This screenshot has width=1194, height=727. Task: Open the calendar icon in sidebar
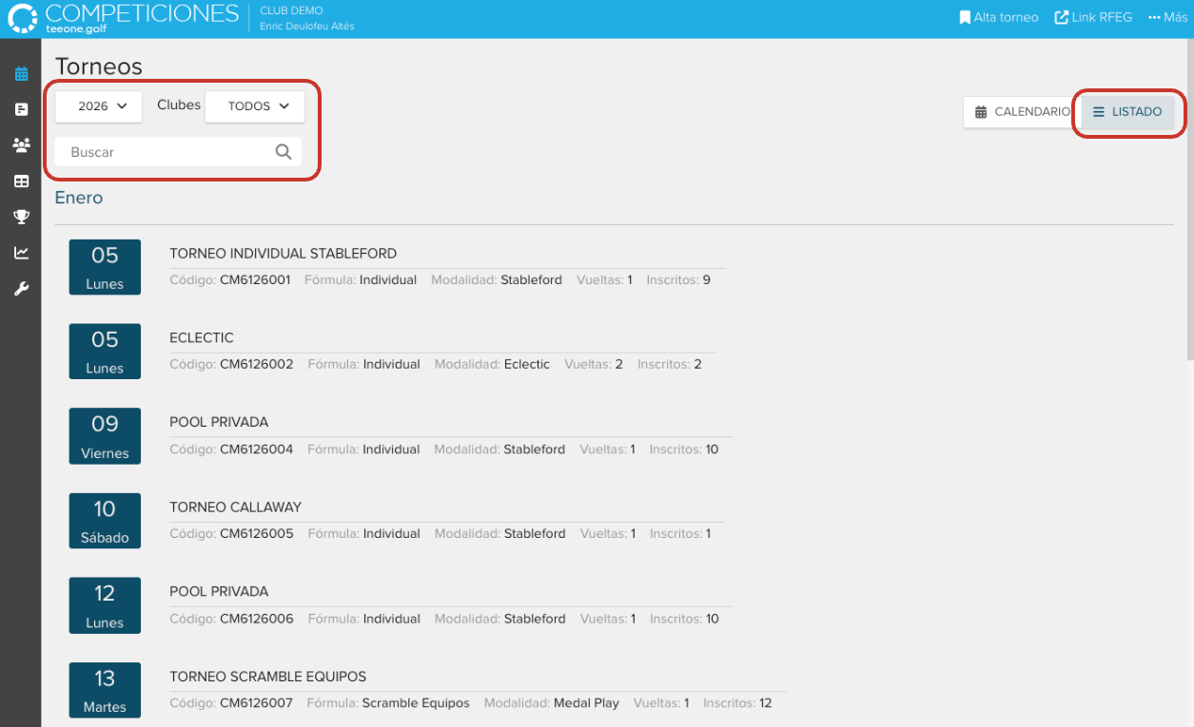coord(21,74)
